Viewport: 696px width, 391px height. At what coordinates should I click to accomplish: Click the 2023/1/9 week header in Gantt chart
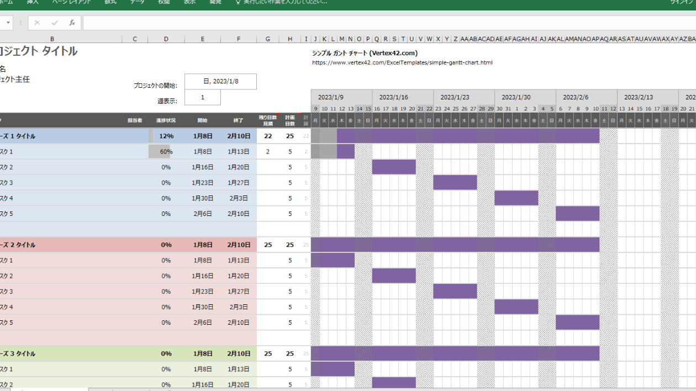pyautogui.click(x=341, y=97)
